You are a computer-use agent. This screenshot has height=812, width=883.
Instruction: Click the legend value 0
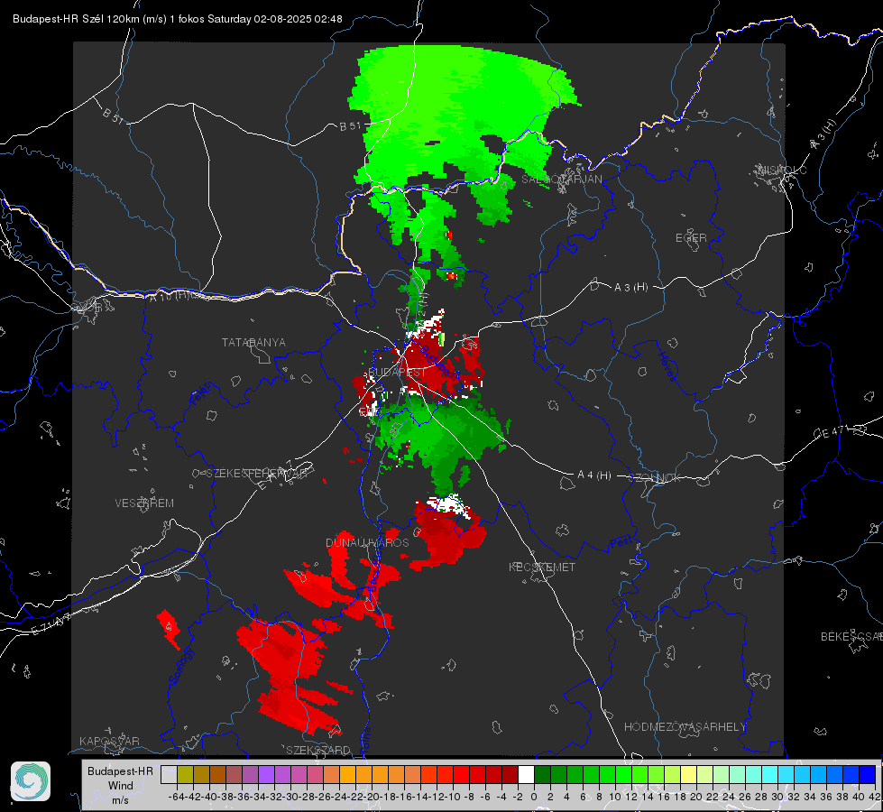534,797
